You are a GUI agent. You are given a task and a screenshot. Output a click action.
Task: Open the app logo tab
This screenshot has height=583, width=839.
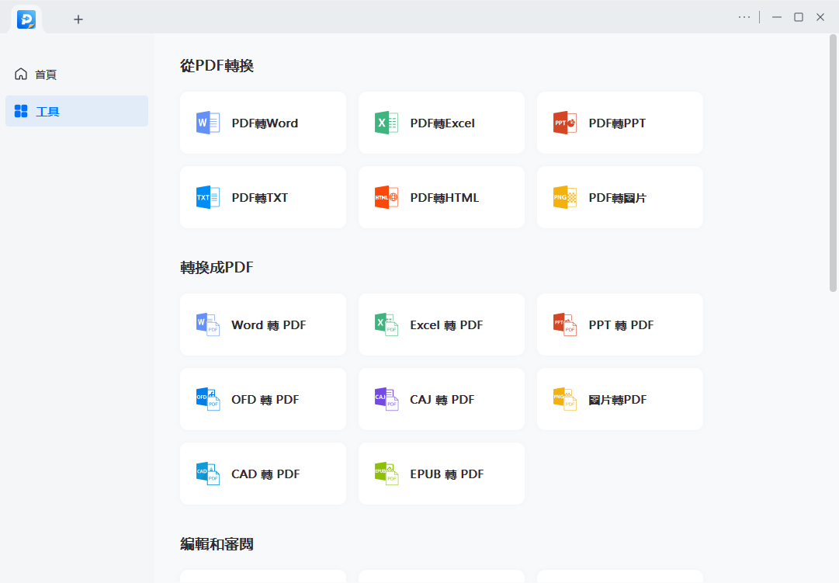coord(26,19)
